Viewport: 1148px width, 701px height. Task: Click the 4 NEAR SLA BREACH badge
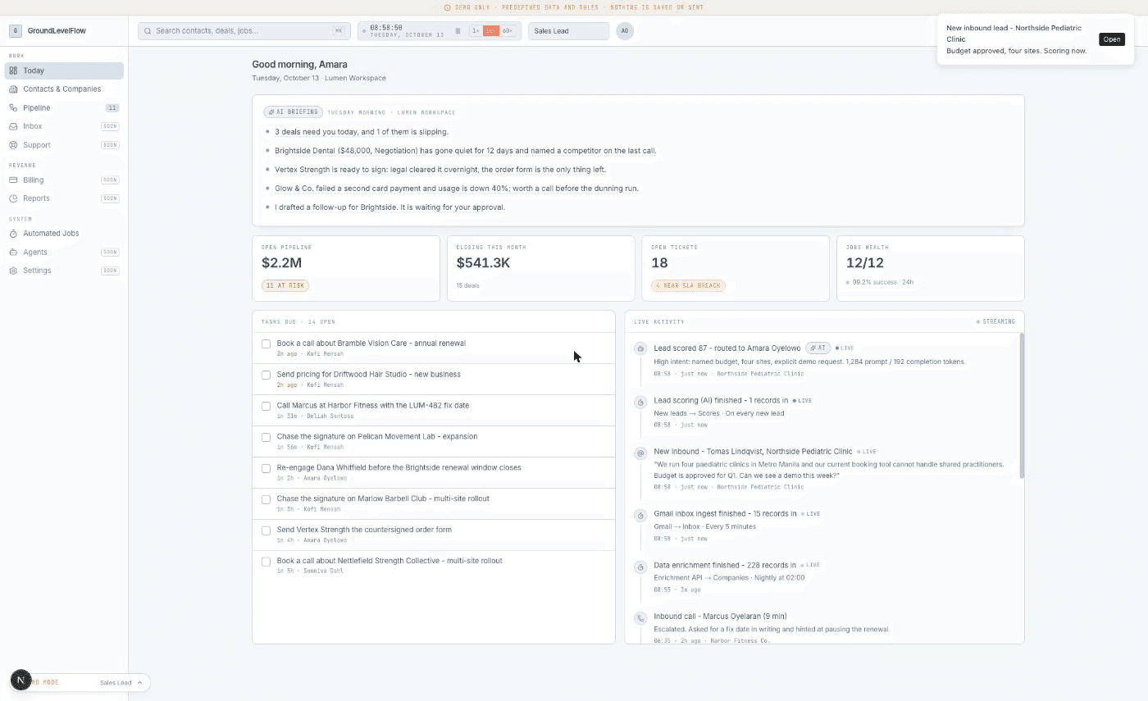(x=689, y=285)
